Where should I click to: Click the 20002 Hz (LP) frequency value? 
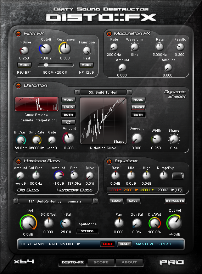pyautogui.click(x=170, y=190)
